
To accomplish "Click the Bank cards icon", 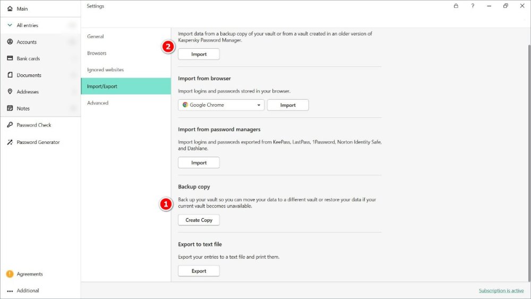I will pos(10,58).
